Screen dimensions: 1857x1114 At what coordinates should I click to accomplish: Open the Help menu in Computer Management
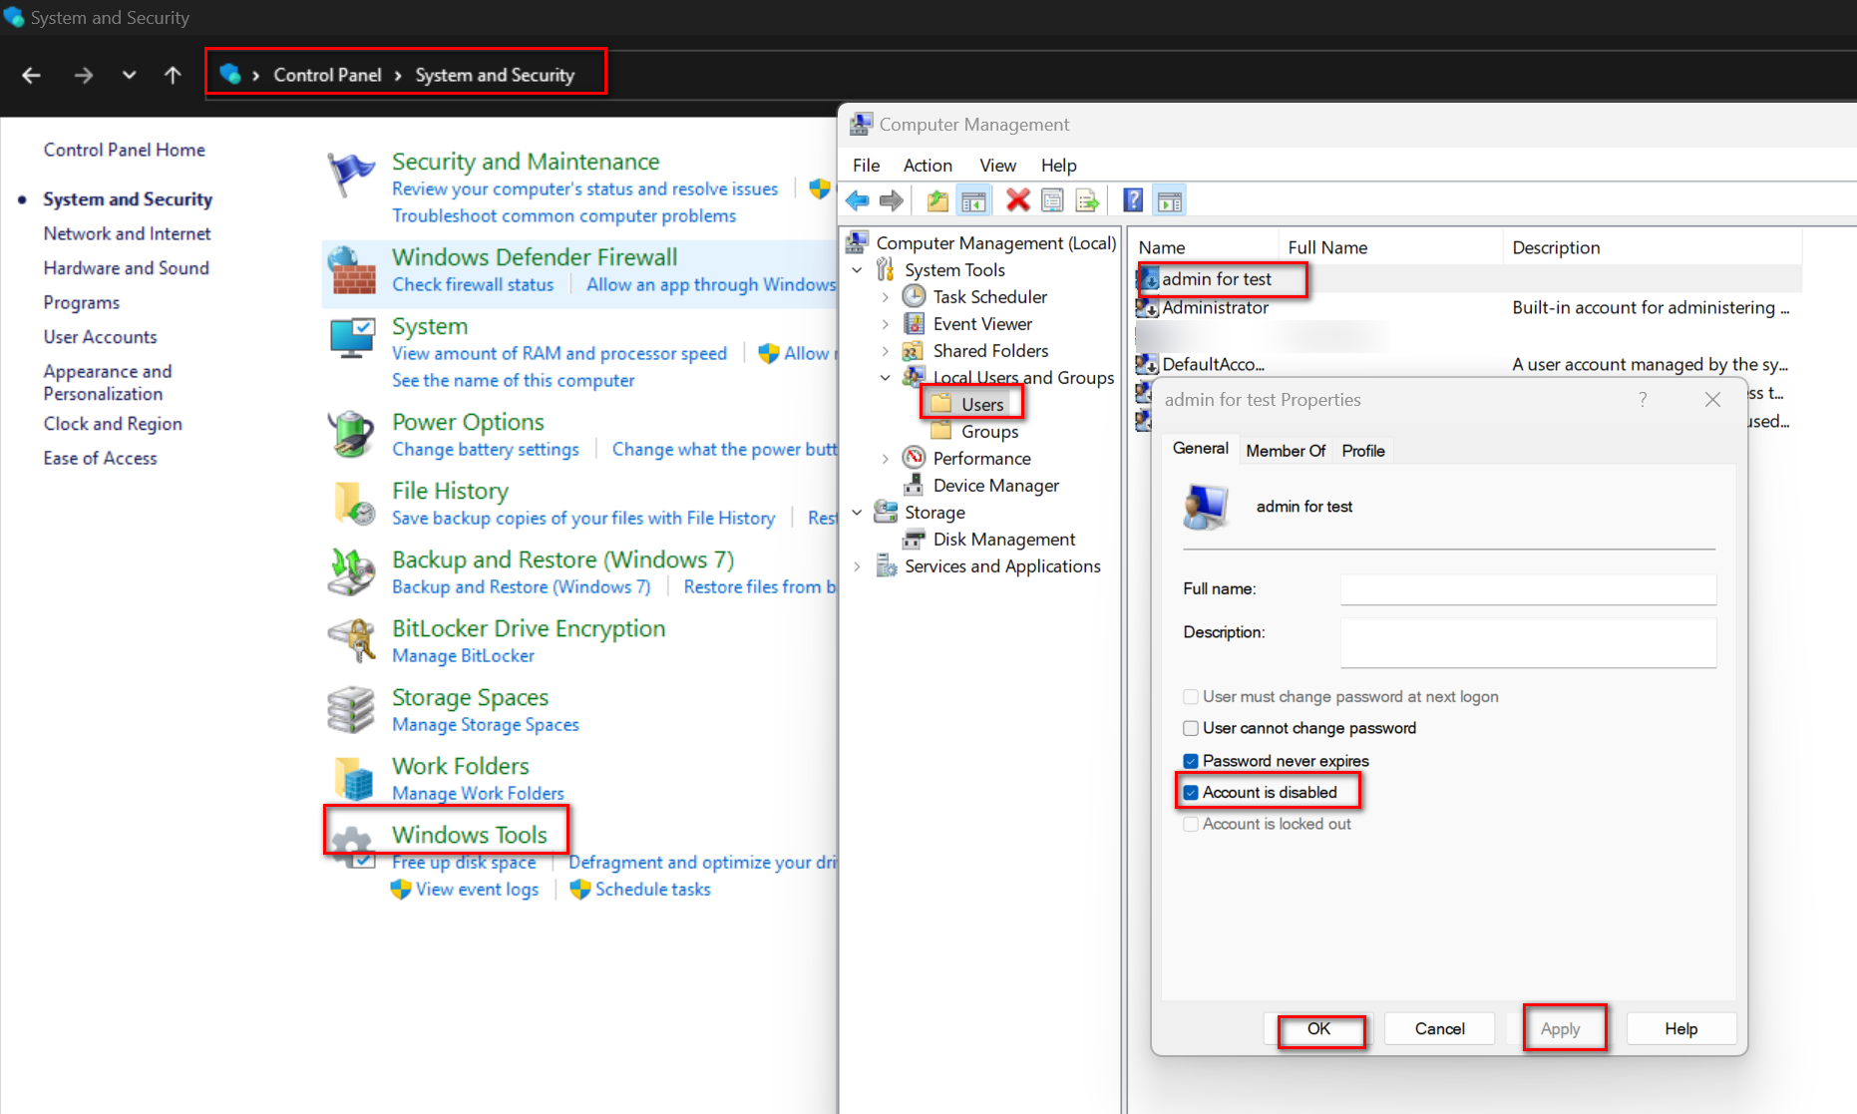click(x=1058, y=166)
